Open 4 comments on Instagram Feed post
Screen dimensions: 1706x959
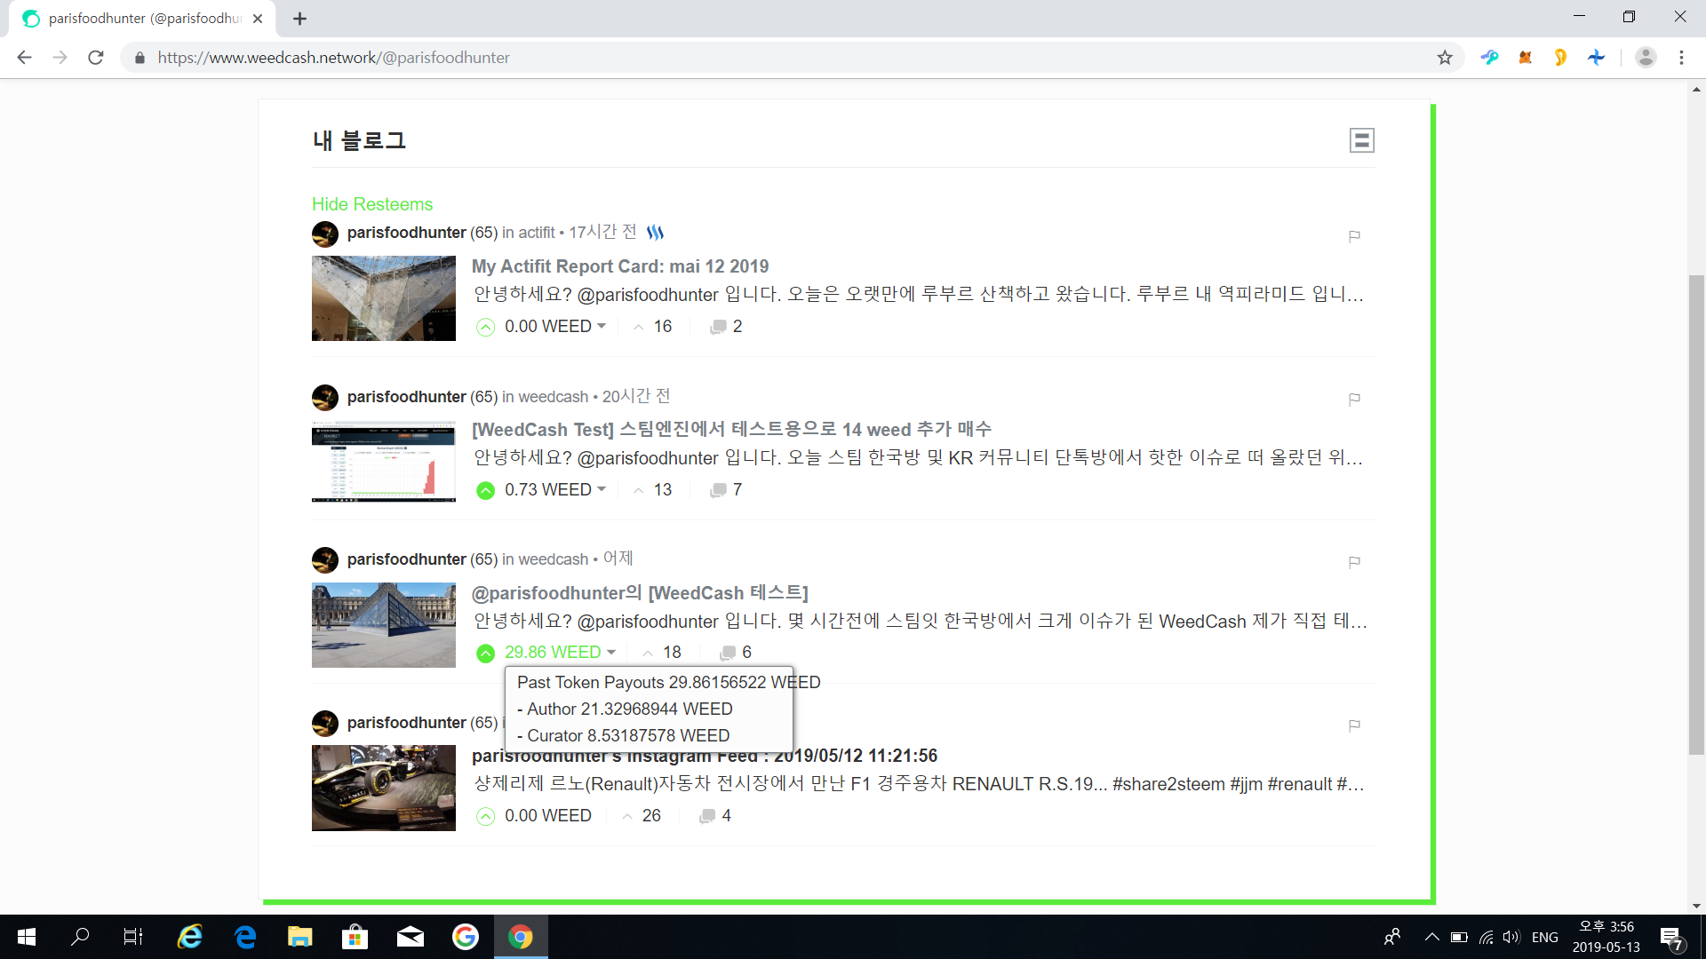coord(715,816)
